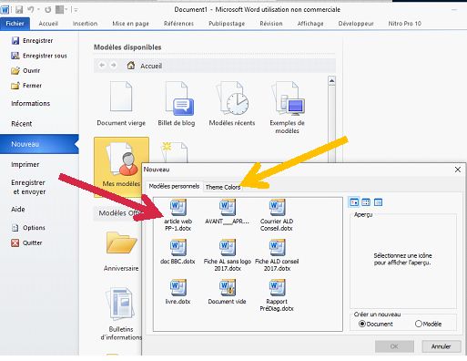This screenshot has height=361, width=467.
Task: Open the Mise en page ribbon tab
Action: (130, 24)
